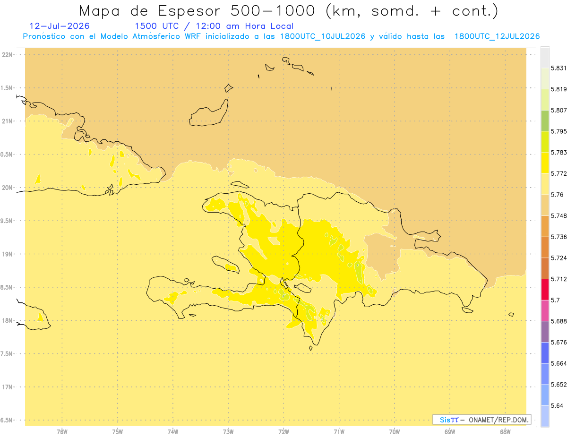Viewport: 567px width, 438px height.
Task: Click the legend value 5.7
Action: (x=555, y=300)
